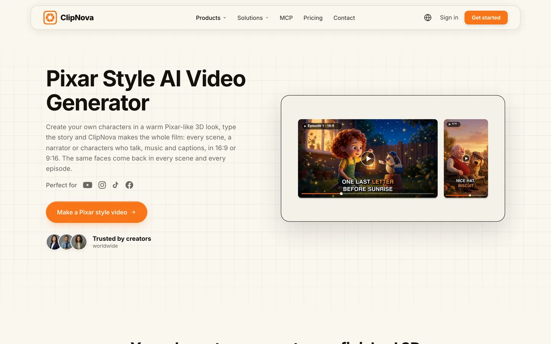Click the ClipNova orange logo icon
The height and width of the screenshot is (344, 551).
[x=50, y=18]
